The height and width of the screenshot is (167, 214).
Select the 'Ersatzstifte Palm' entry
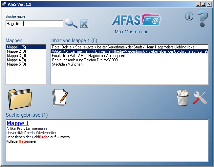(x=88, y=56)
